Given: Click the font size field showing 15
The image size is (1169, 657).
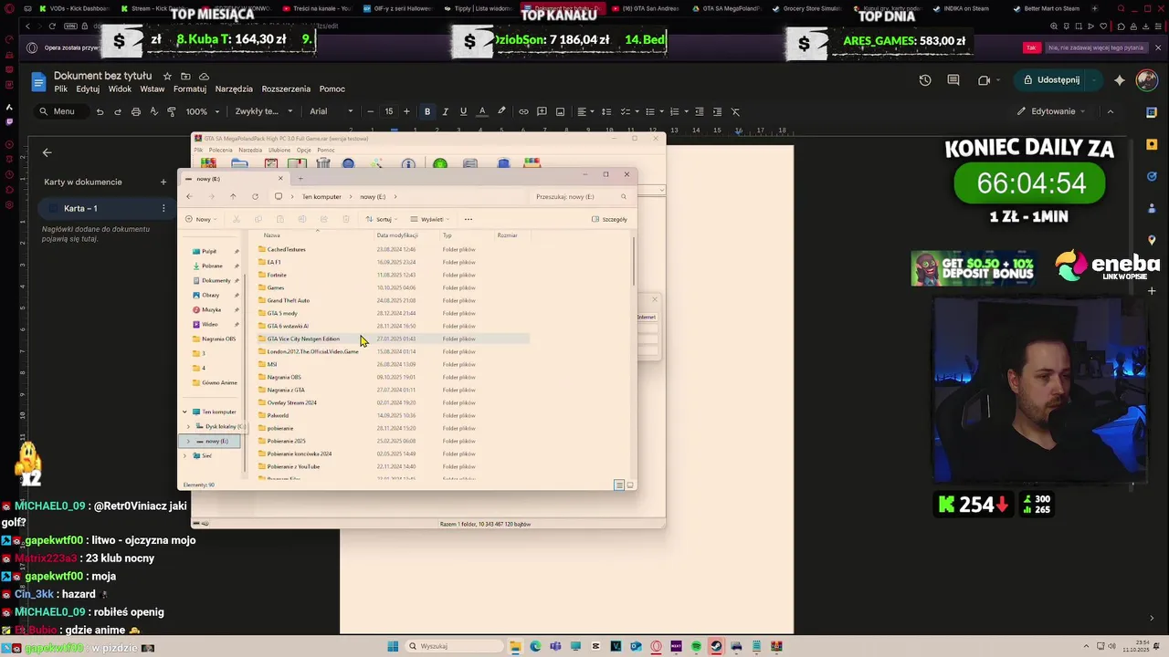Looking at the screenshot, I should (x=388, y=111).
